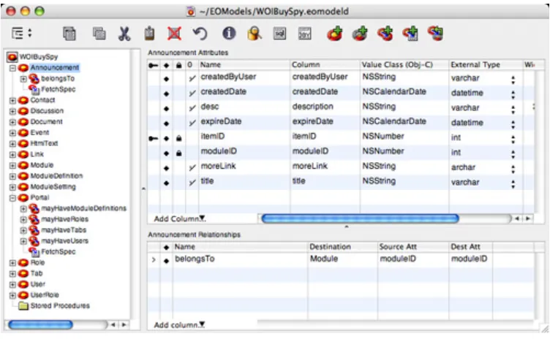Open model browser with magnifier icon

pos(255,34)
